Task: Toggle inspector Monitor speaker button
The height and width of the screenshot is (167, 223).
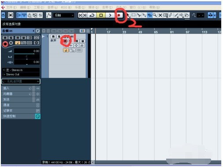Action: pos(11,43)
